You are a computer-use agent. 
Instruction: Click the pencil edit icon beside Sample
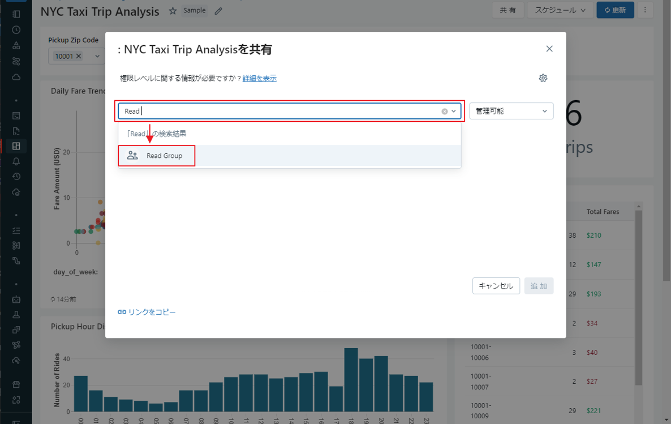pyautogui.click(x=218, y=11)
